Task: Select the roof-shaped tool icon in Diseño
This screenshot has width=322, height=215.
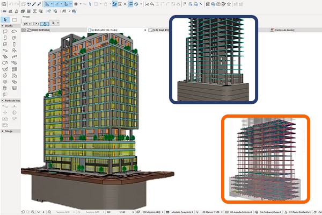Action: click(5, 63)
